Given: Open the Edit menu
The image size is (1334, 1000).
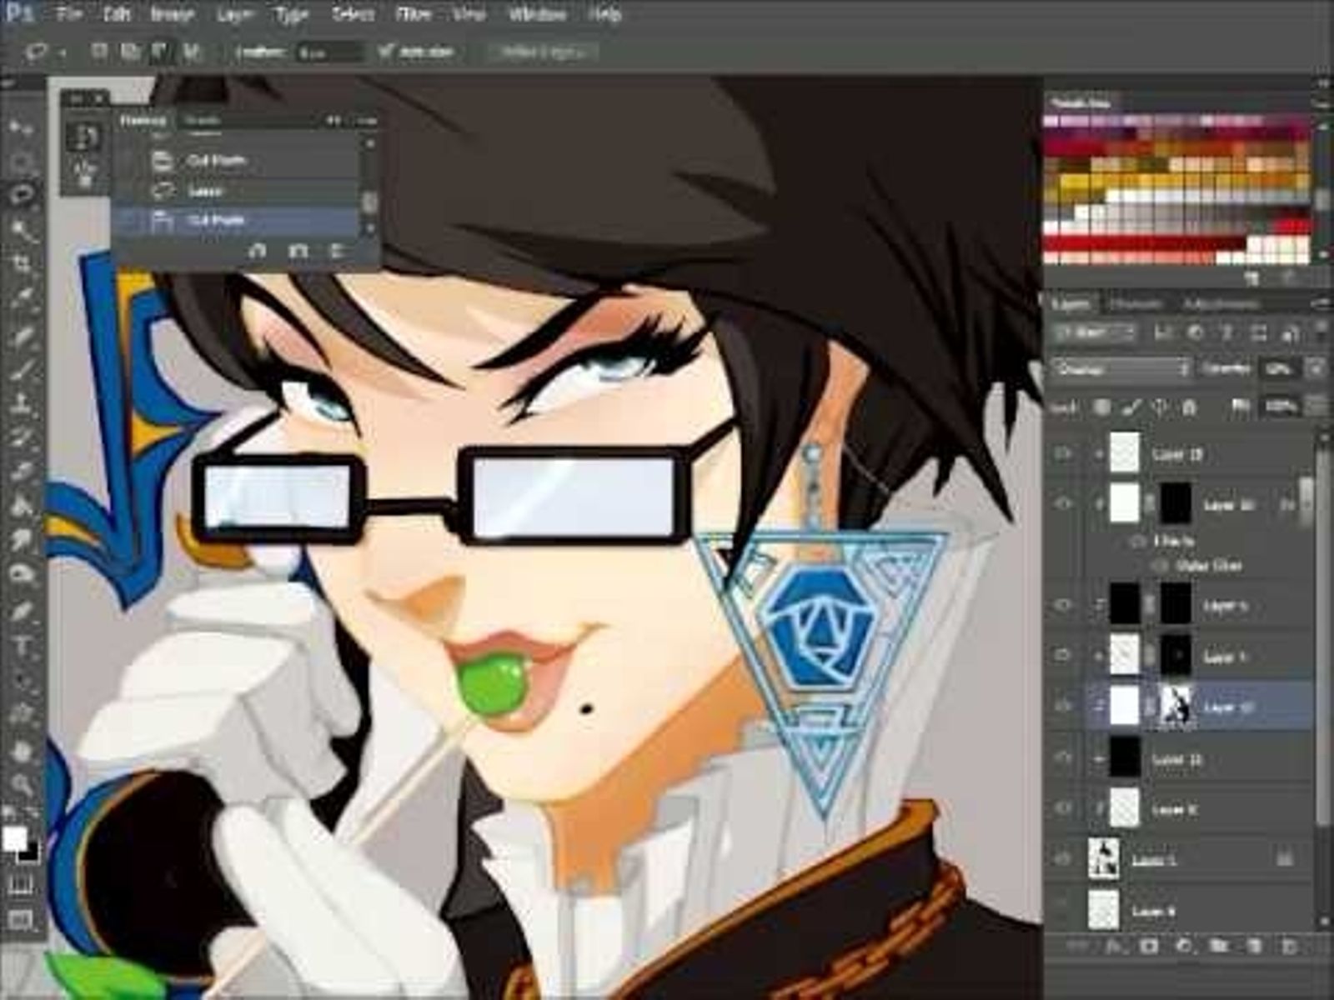Looking at the screenshot, I should point(117,14).
